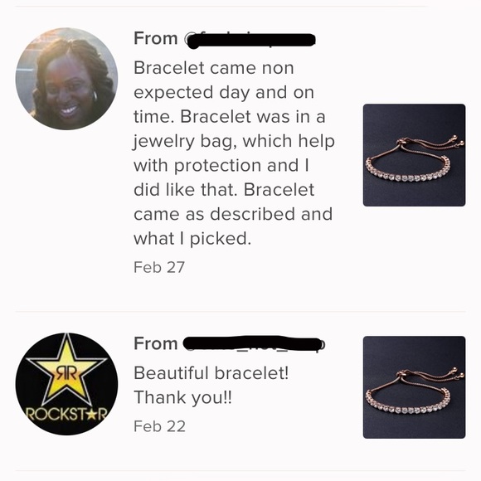Click the 'From' label on second review
This screenshot has height=481, width=481.
(156, 343)
